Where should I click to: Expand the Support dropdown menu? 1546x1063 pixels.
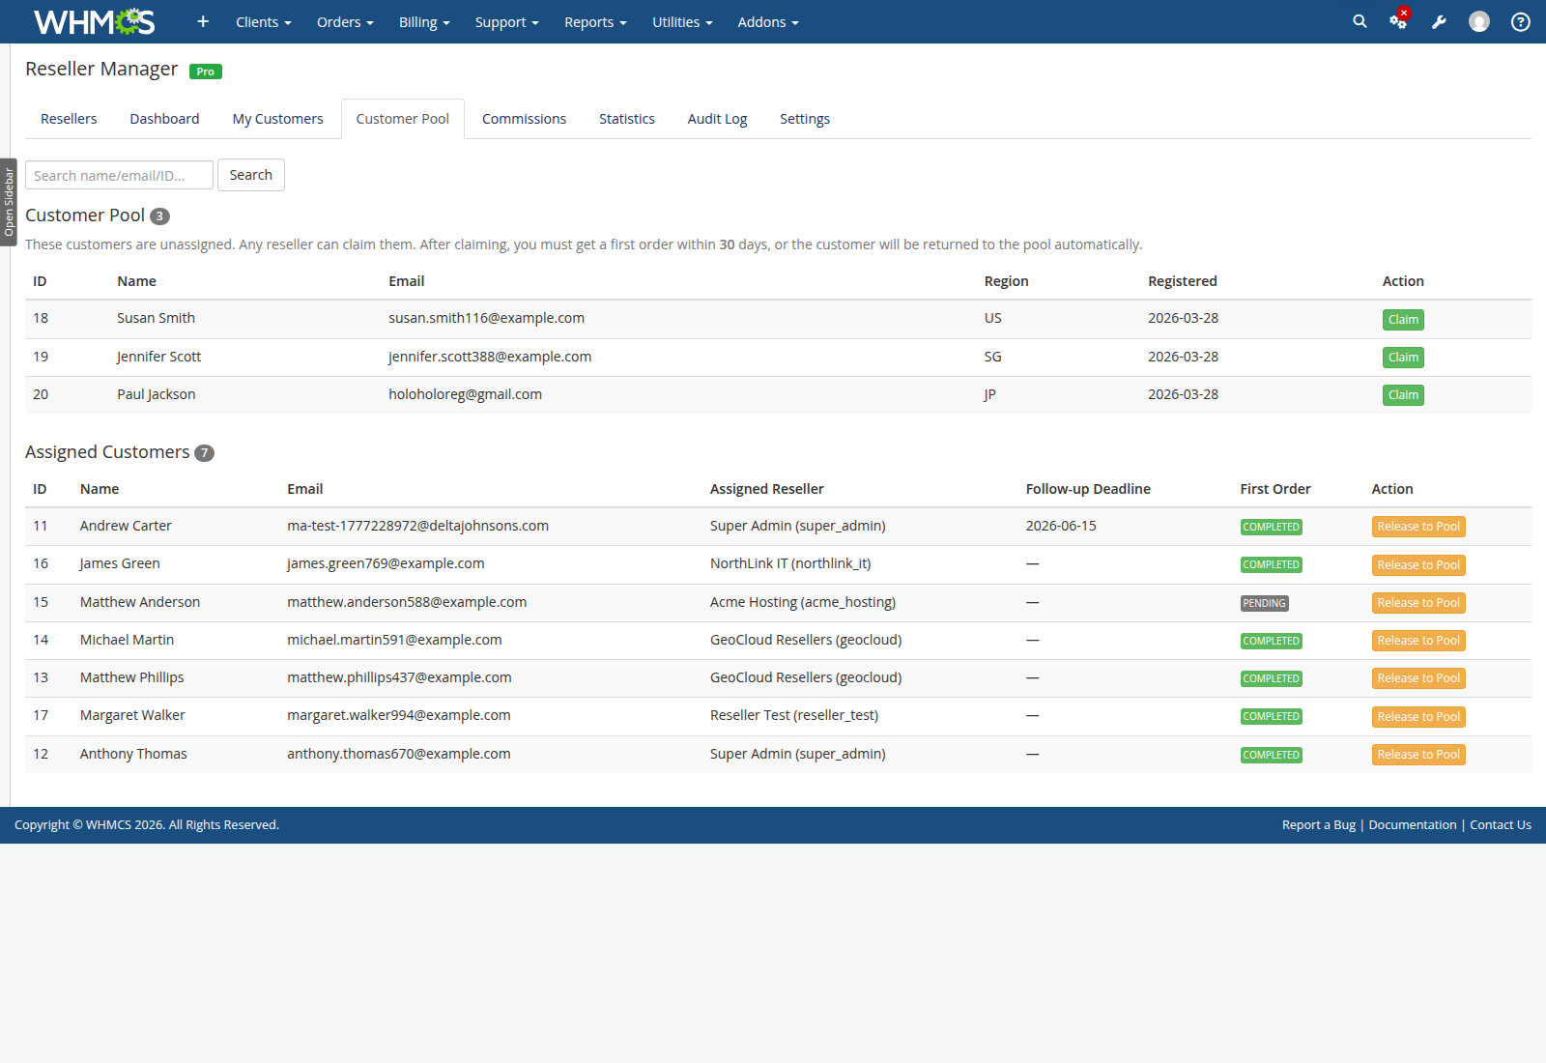[506, 21]
